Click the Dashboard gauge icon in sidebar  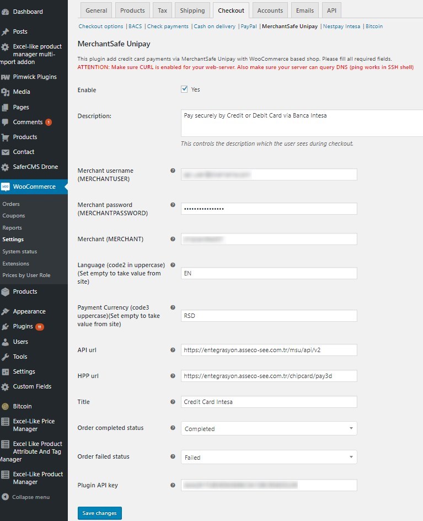point(5,12)
